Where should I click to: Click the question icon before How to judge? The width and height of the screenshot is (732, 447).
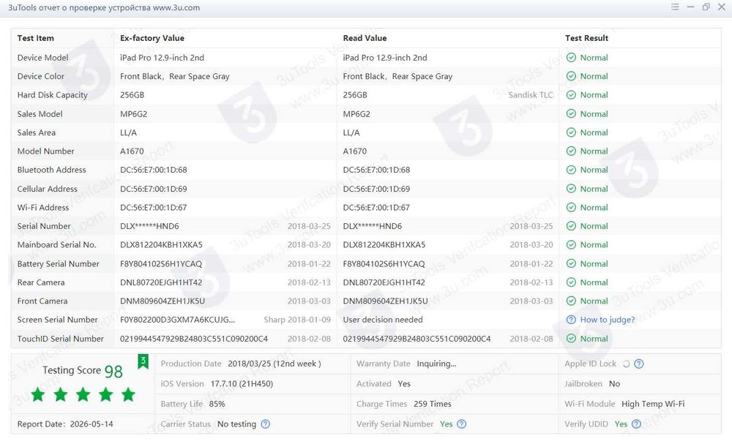tap(571, 320)
